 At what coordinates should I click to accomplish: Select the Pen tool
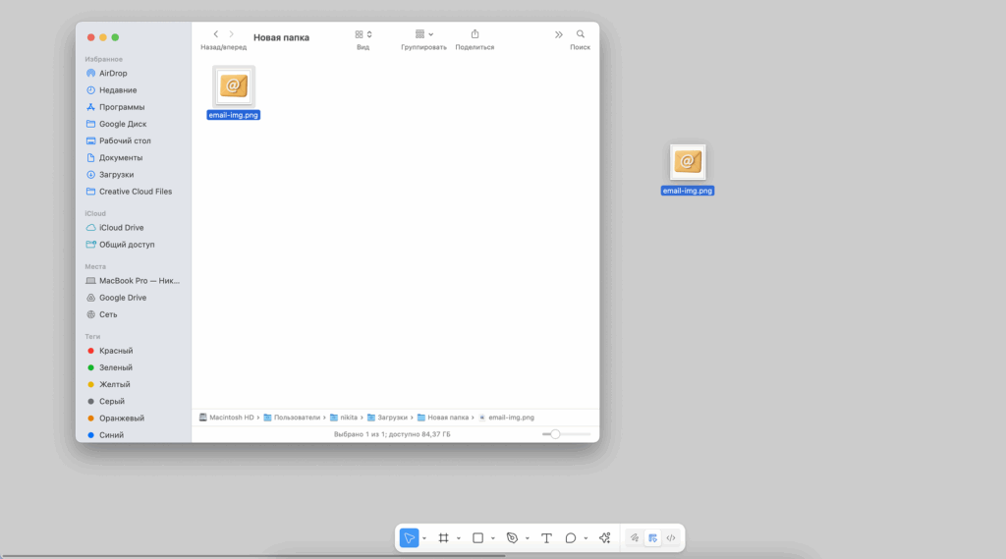(x=512, y=537)
